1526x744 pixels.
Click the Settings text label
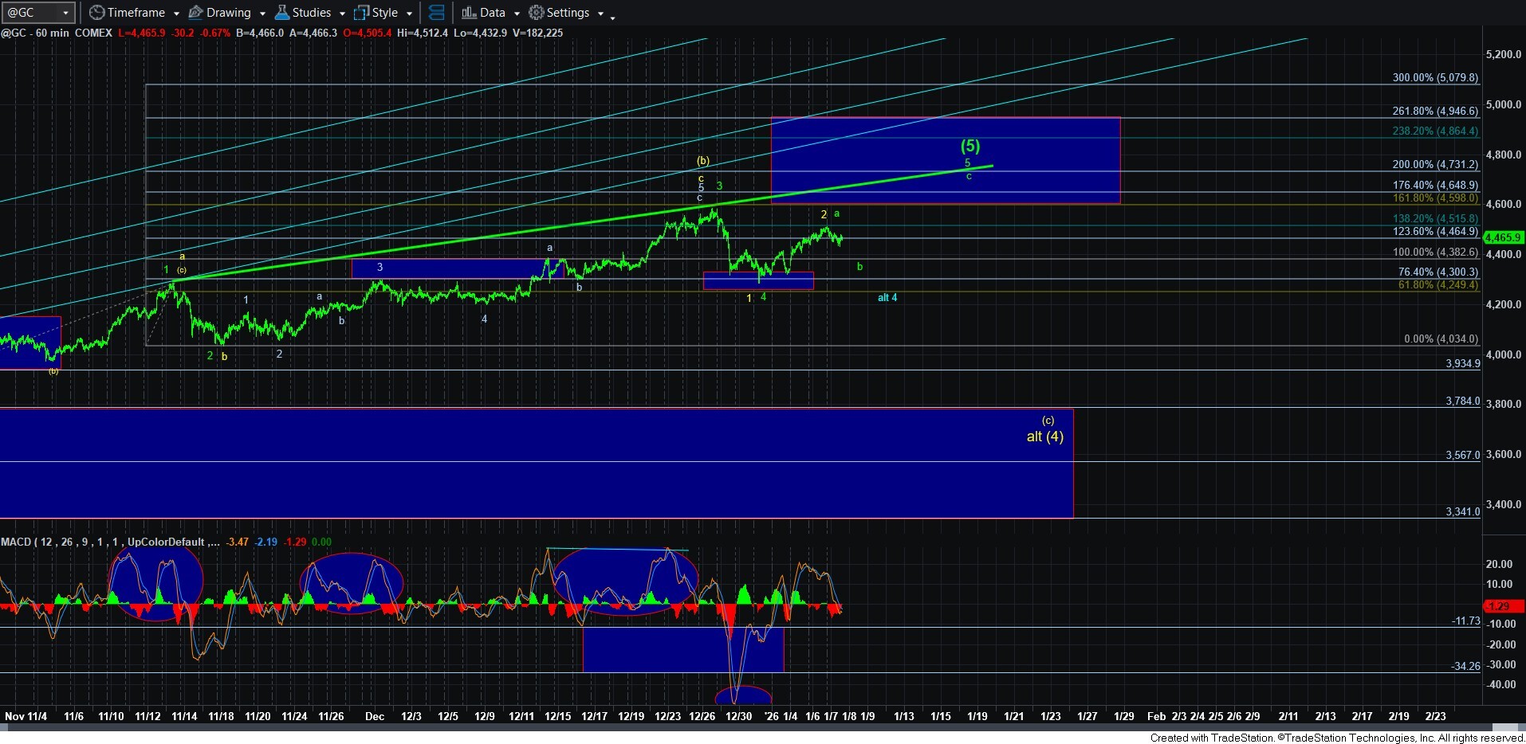click(x=568, y=13)
